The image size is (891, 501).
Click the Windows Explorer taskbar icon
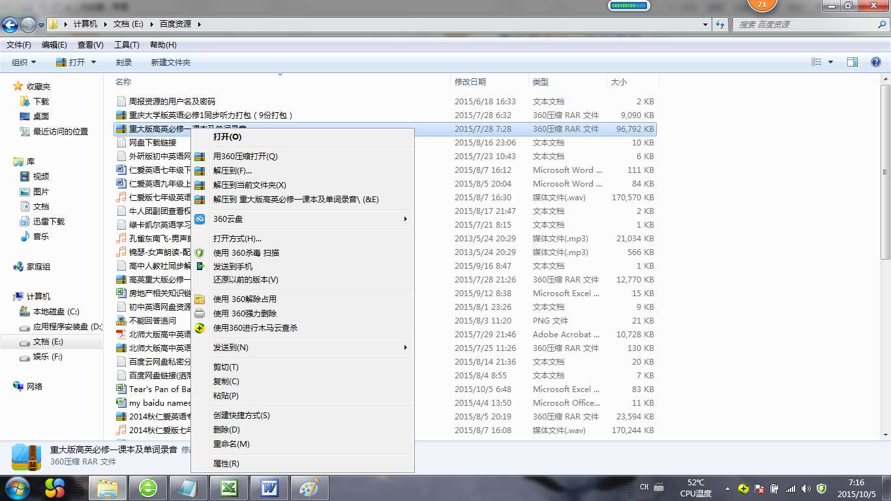tap(107, 488)
